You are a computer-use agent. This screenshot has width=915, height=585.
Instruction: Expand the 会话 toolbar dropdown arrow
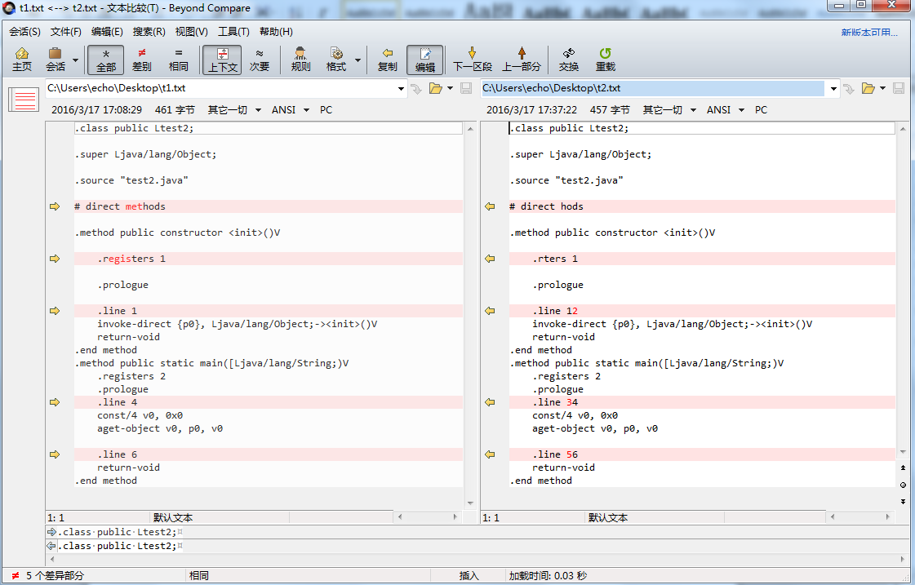pyautogui.click(x=76, y=60)
